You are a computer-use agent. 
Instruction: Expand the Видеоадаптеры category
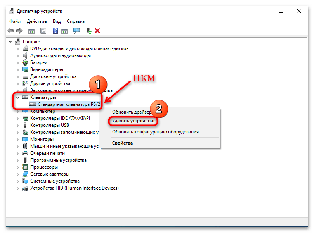[17, 69]
